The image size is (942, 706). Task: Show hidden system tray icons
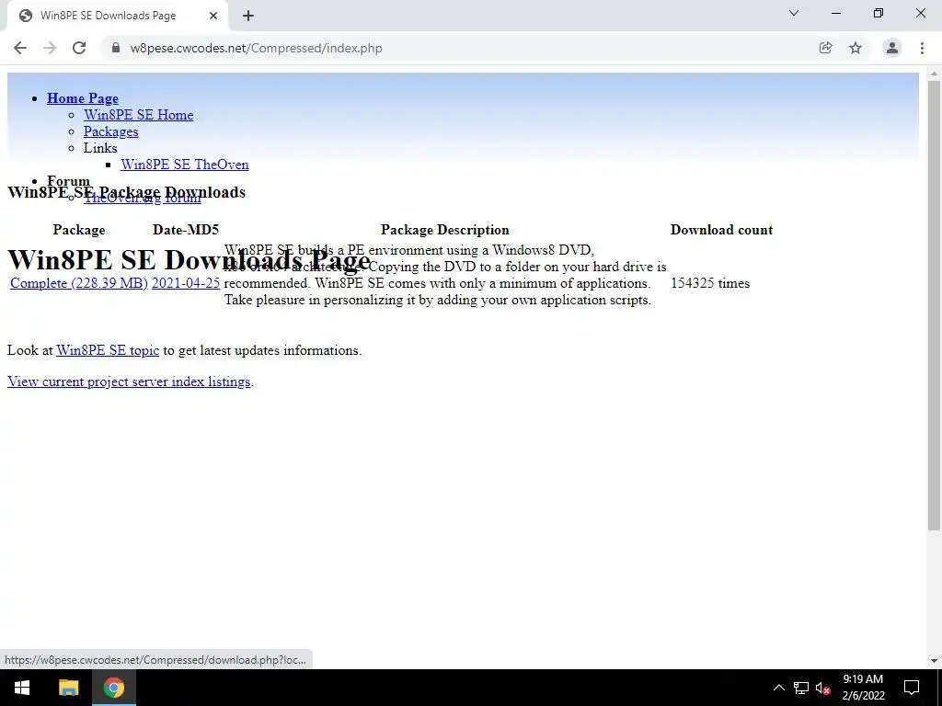point(778,688)
